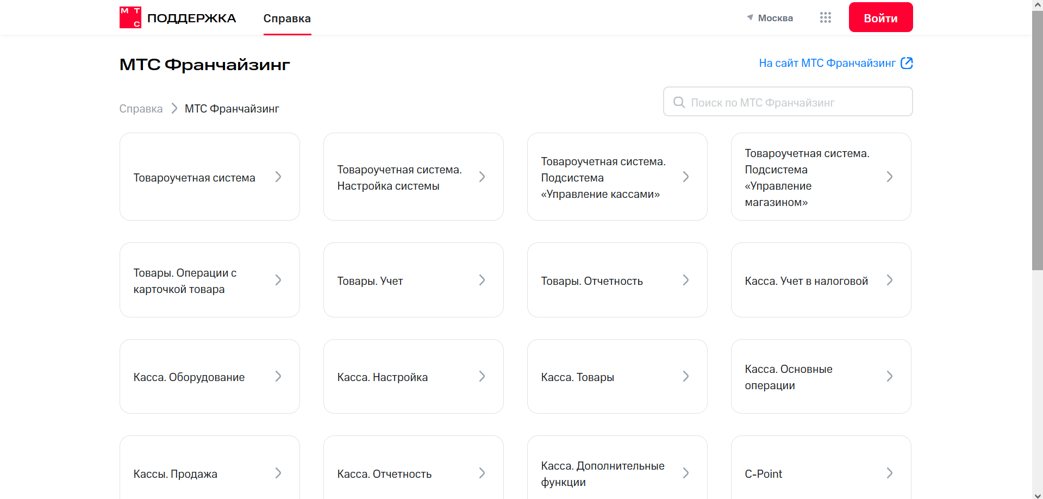Click МТС Франчайзинг breadcrumb item
1043x499 pixels.
point(232,109)
